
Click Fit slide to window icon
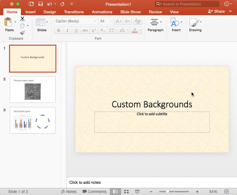tap(227, 192)
